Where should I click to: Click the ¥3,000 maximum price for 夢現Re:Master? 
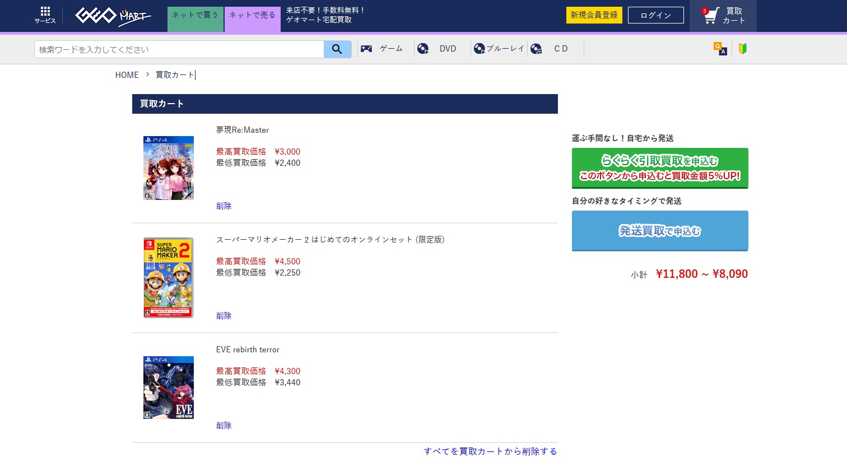(x=287, y=152)
